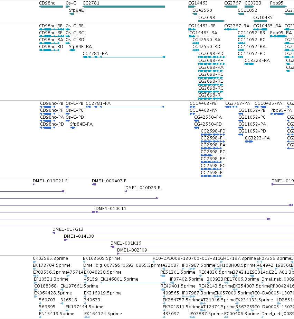Viewport: 294px width, 319px height.
Task: Click the Os-C gene arrow
Action: pos(68,7)
